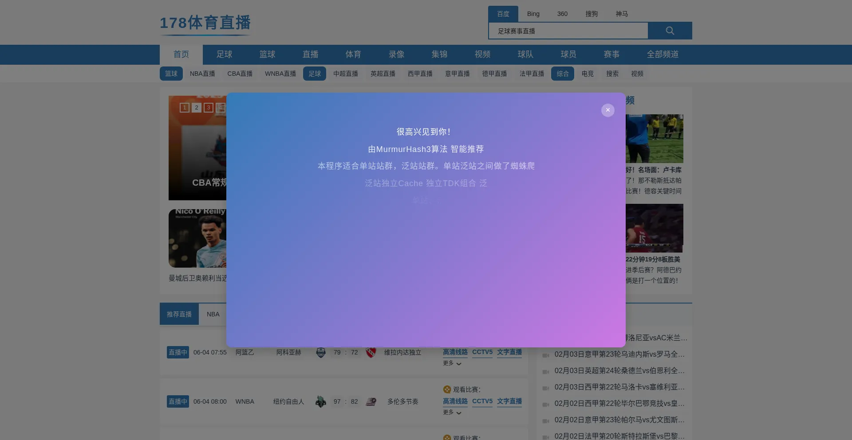Open 篮球 in the main navigation bar
This screenshot has width=852, height=440.
tap(267, 54)
